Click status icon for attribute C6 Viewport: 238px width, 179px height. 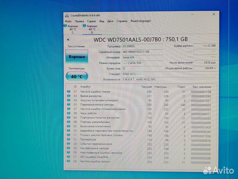coord(69,152)
